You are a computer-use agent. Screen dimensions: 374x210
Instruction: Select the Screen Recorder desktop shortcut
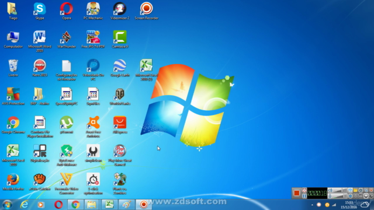click(147, 10)
